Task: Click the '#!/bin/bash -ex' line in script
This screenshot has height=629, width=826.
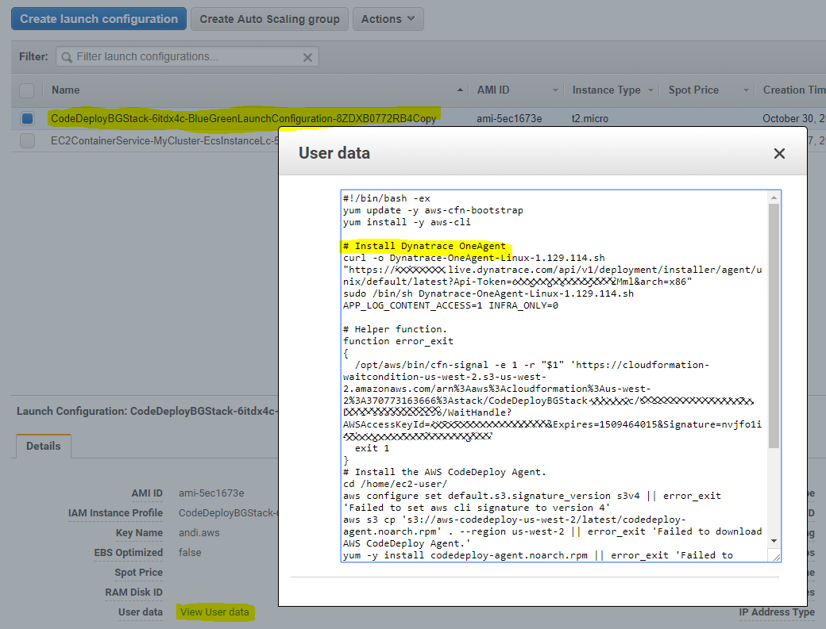Action: 387,198
